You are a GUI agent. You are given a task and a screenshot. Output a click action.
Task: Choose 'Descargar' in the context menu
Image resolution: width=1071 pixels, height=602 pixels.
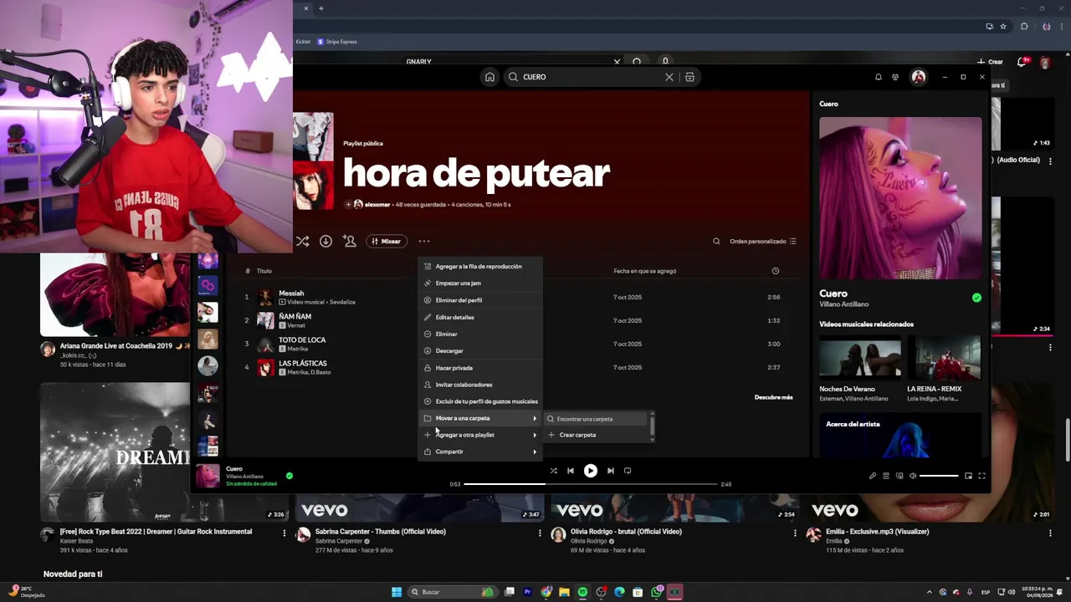point(480,350)
